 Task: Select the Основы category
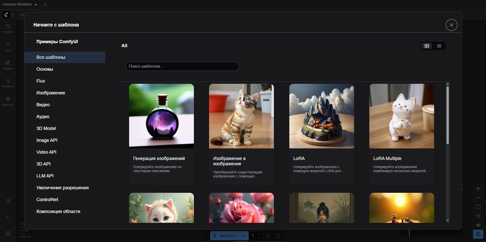pos(65,69)
